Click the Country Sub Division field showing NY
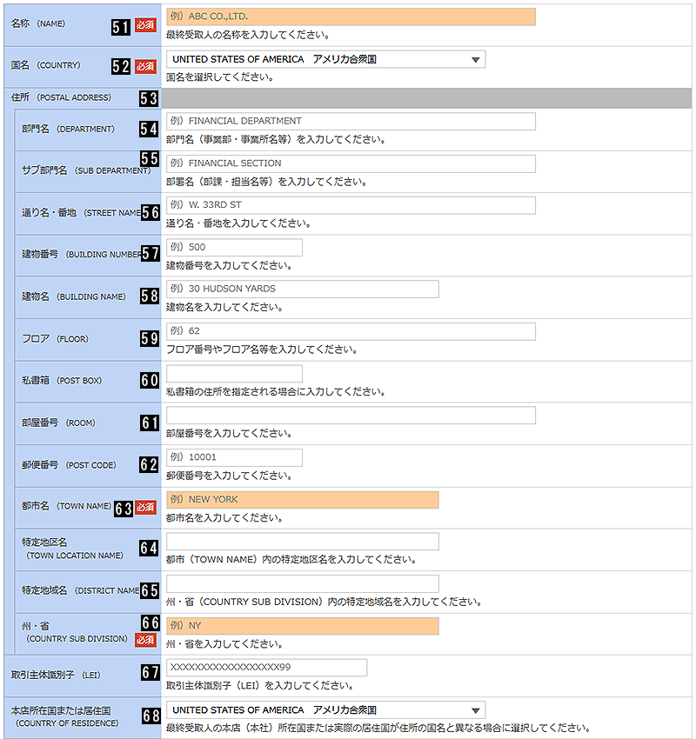This screenshot has height=739, width=696. (302, 626)
